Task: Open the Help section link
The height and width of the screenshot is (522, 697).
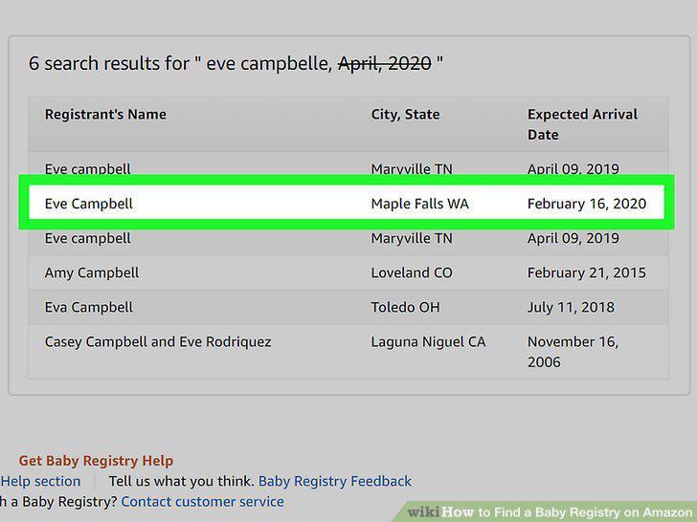Action: coord(40,481)
